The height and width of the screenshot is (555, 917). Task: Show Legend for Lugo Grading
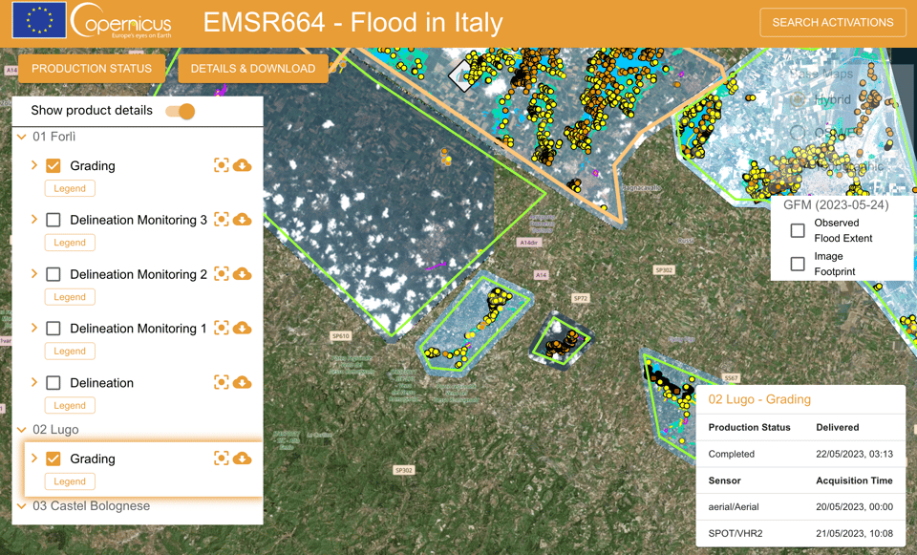pos(70,481)
